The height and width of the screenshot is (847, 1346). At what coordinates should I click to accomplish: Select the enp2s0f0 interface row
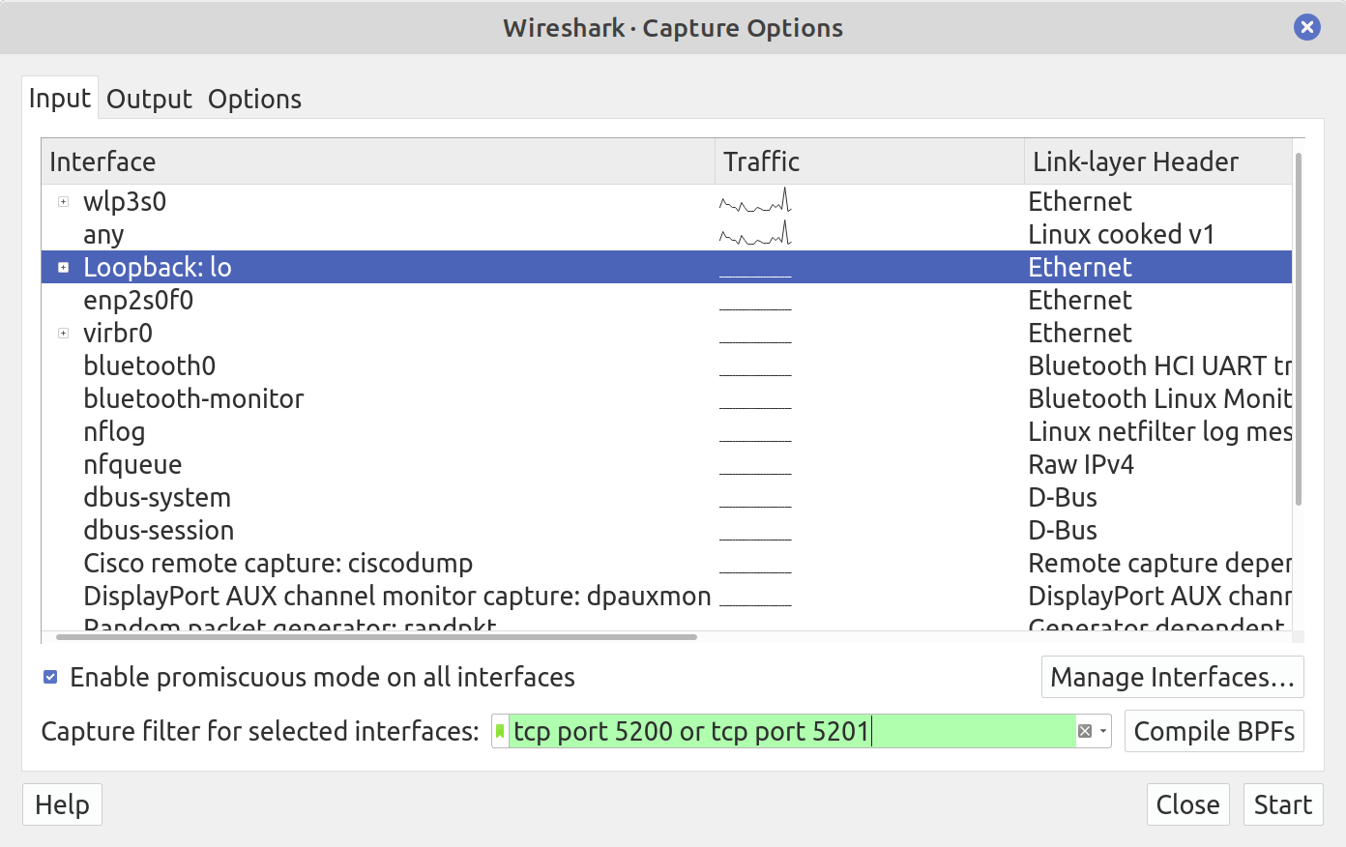666,301
